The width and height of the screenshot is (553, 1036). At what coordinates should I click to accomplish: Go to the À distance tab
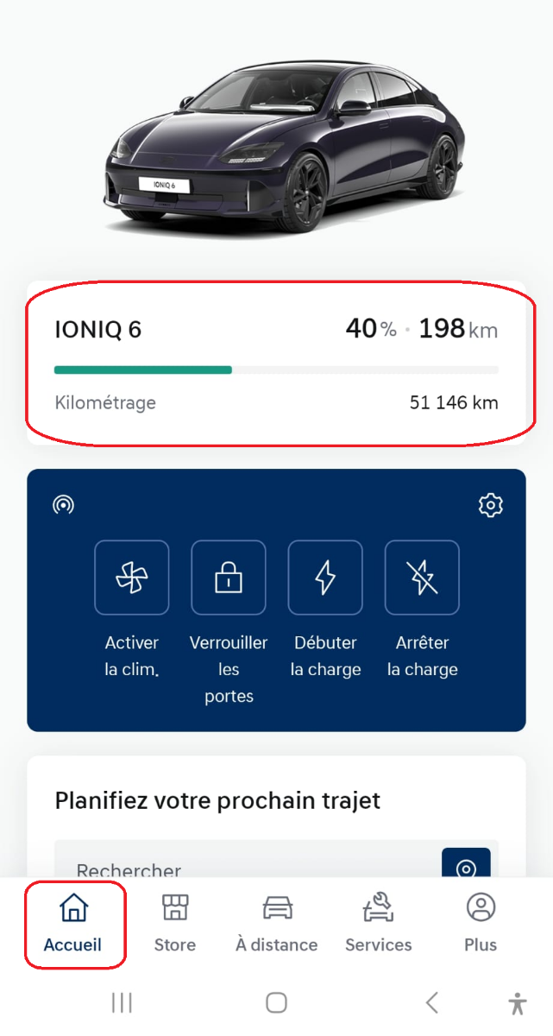[x=276, y=923]
